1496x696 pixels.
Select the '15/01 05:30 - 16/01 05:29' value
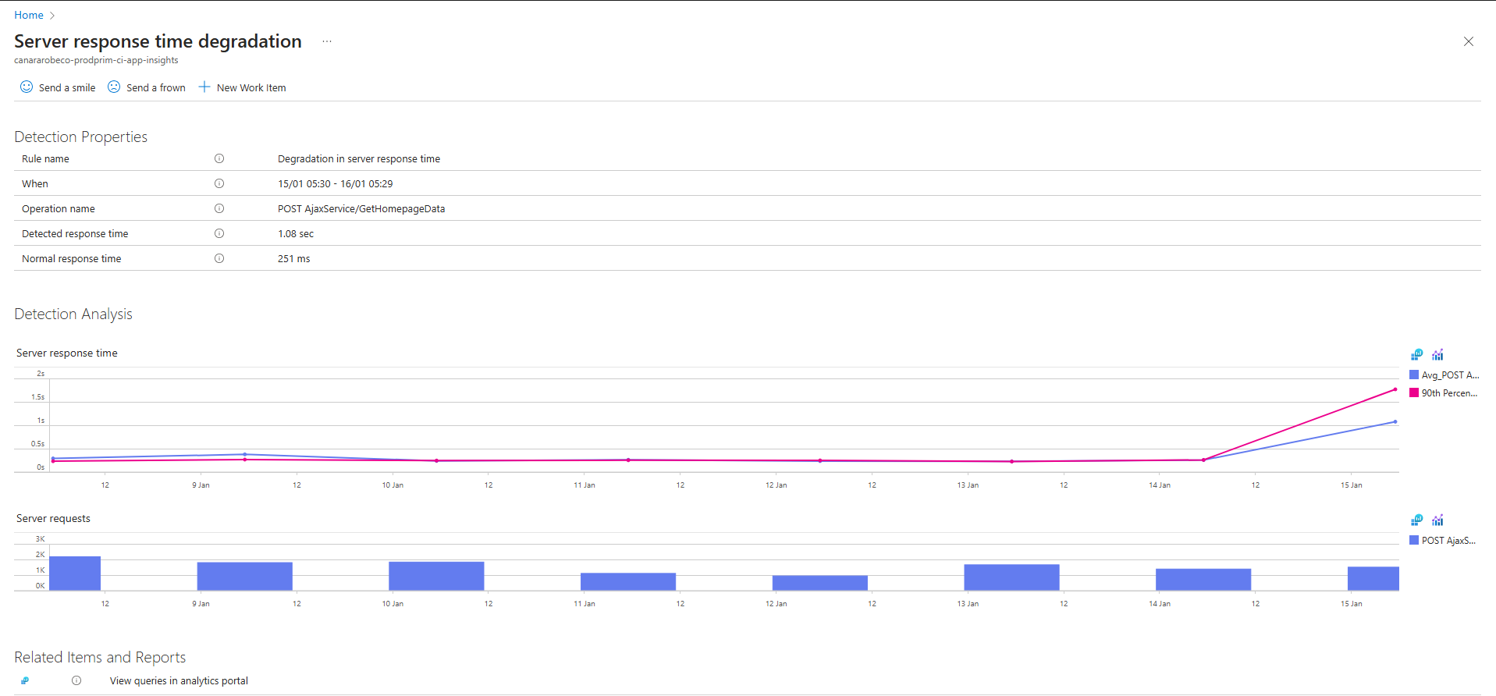point(336,183)
